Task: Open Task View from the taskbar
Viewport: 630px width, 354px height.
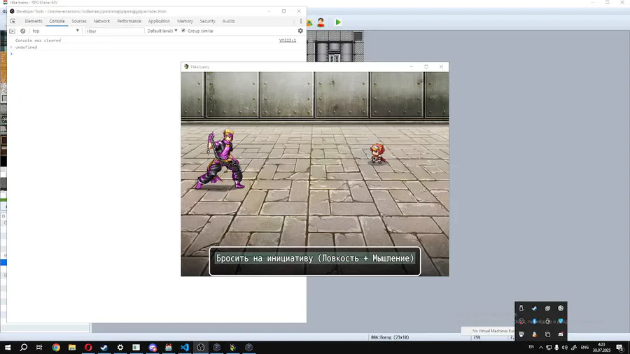Action: point(39,347)
